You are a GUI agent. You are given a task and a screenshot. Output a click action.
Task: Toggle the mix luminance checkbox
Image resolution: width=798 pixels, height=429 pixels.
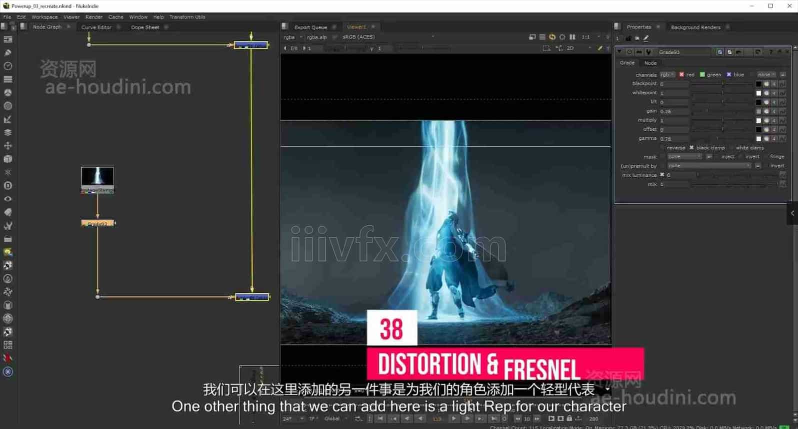click(662, 175)
